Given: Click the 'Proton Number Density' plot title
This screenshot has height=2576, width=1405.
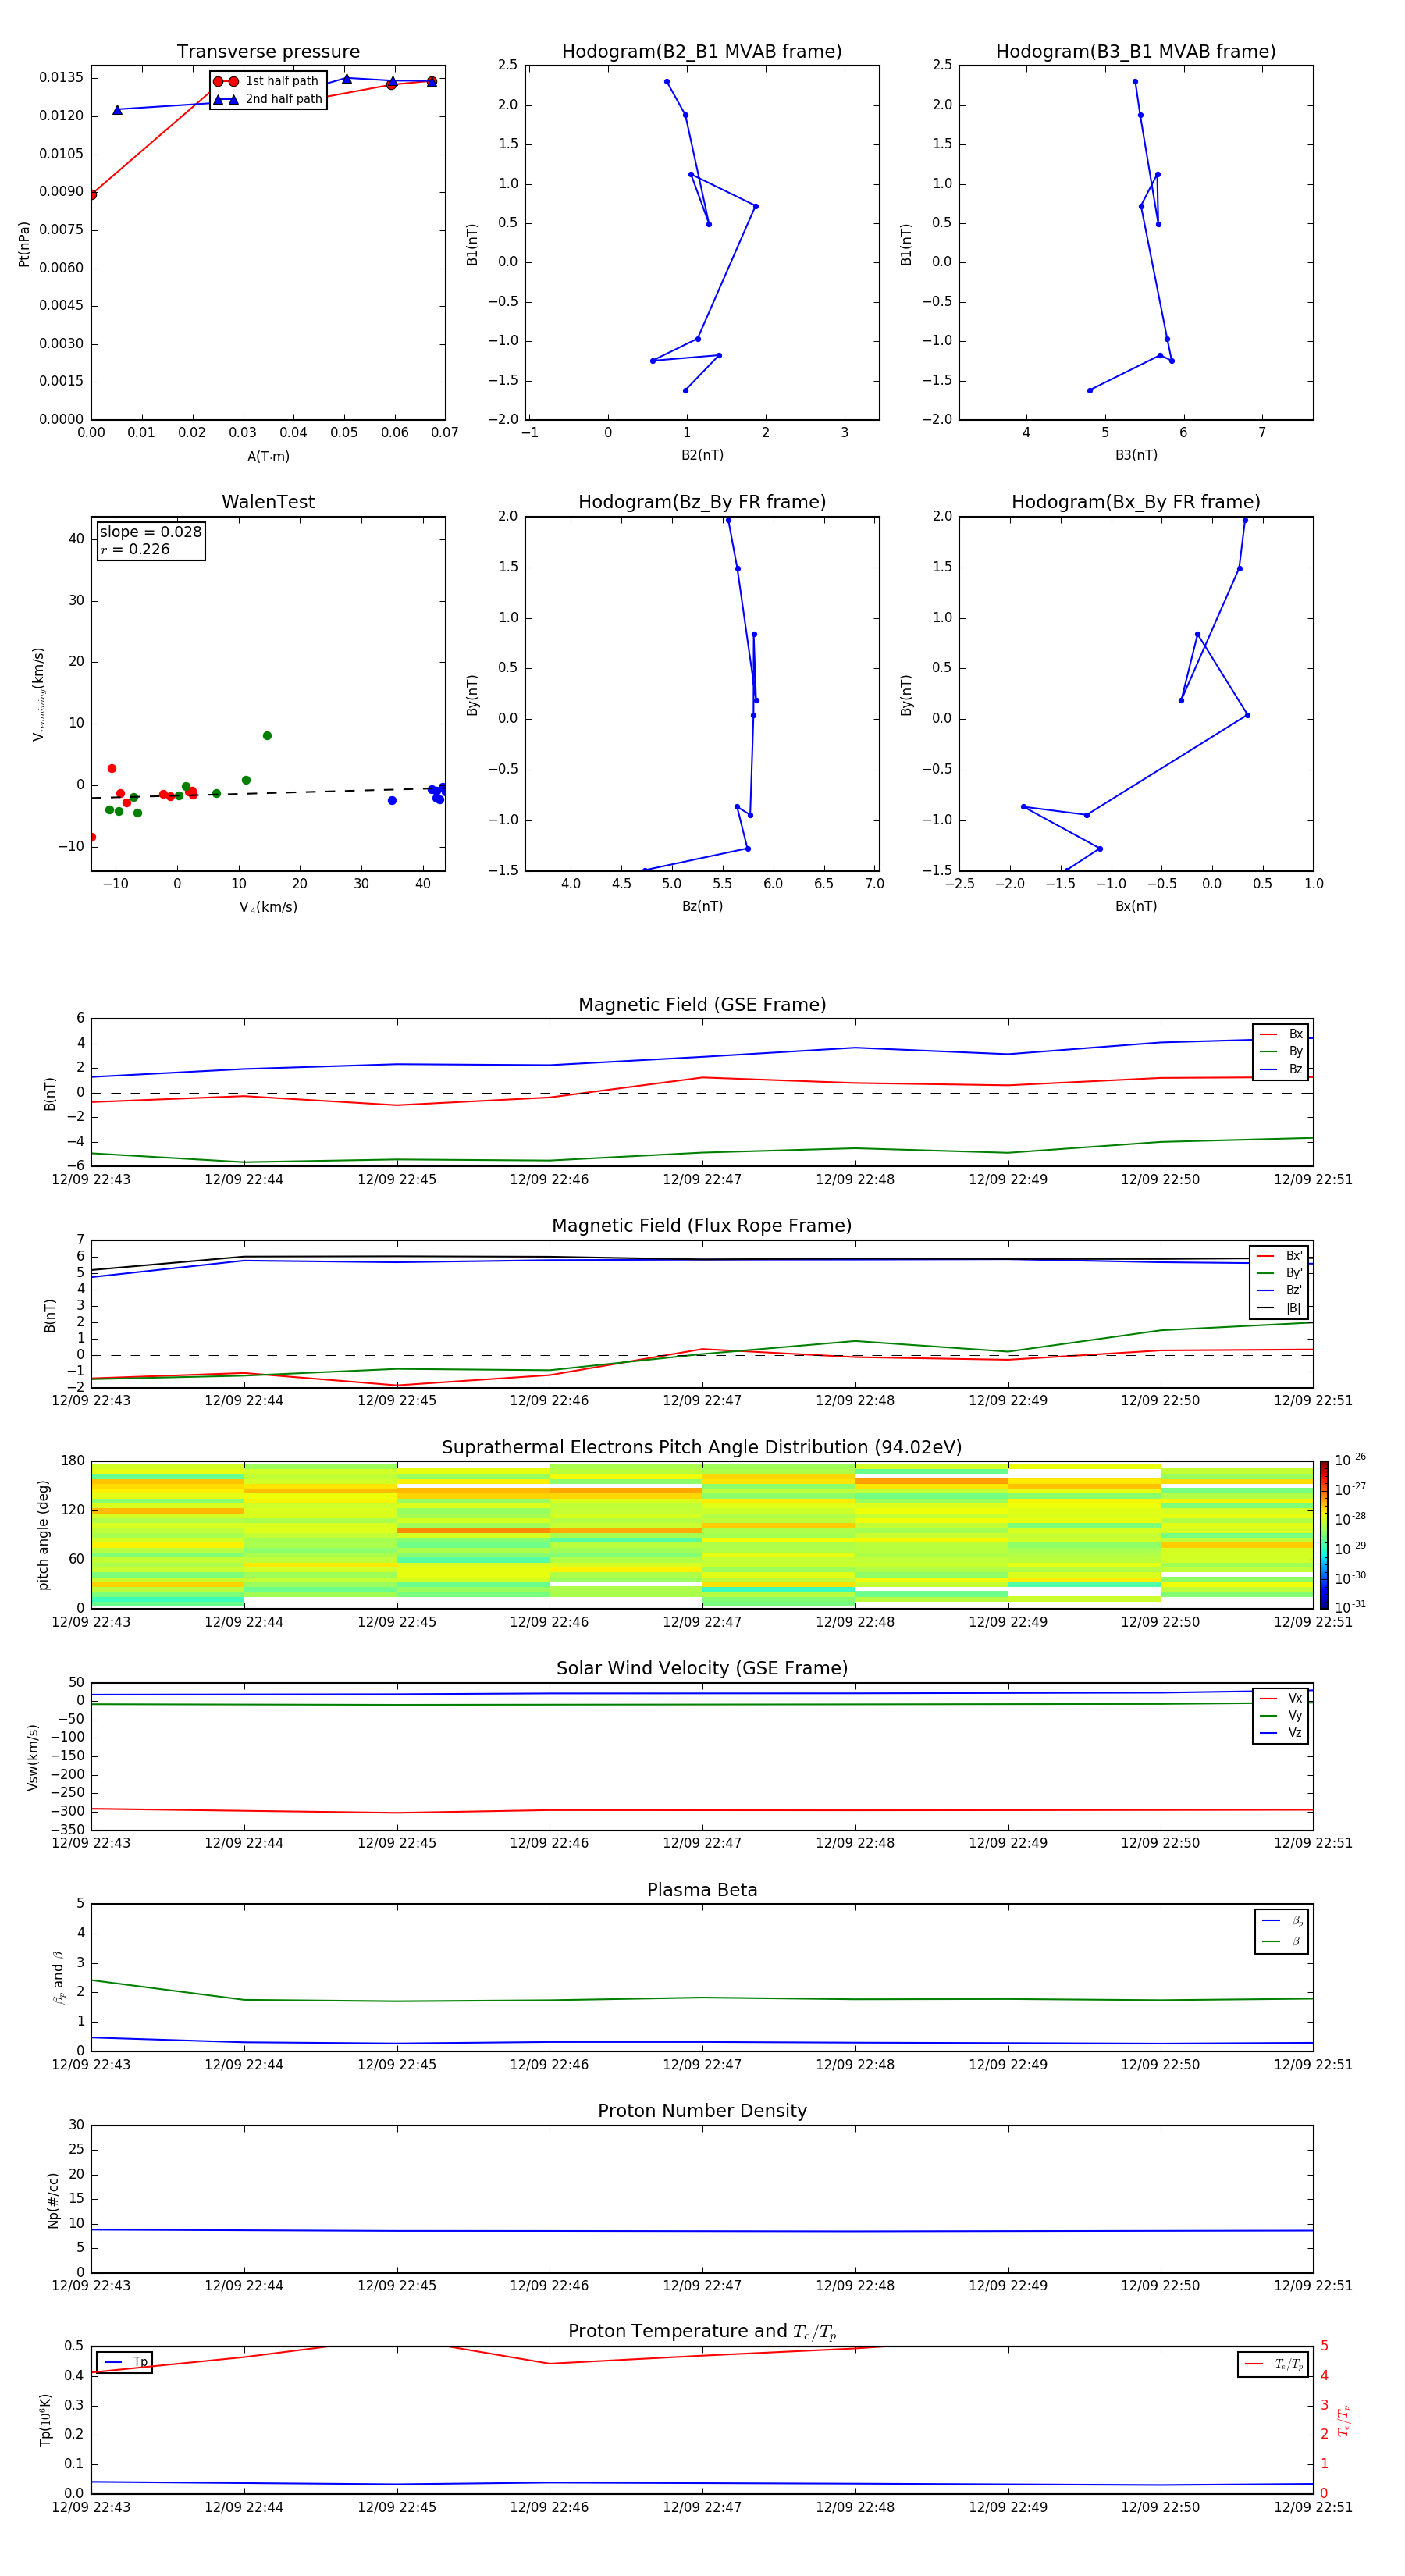Looking at the screenshot, I should pyautogui.click(x=702, y=2111).
